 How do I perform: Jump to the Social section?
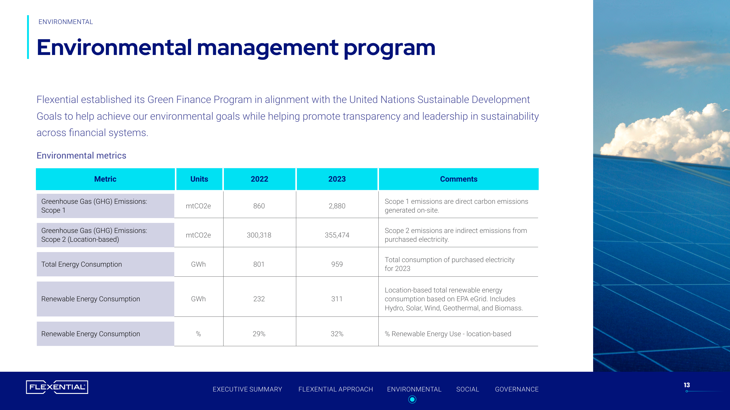468,389
